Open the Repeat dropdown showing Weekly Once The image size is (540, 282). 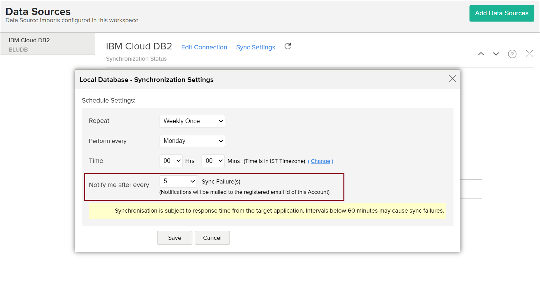(192, 121)
